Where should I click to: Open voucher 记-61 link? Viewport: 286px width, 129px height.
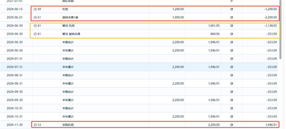[x=37, y=17]
